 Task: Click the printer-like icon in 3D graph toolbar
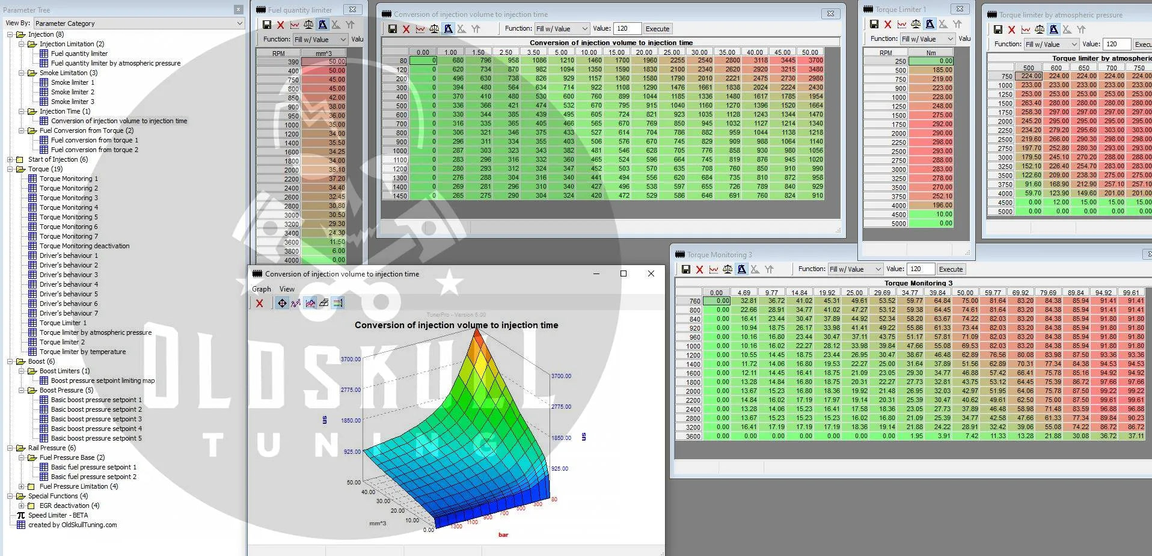point(324,304)
